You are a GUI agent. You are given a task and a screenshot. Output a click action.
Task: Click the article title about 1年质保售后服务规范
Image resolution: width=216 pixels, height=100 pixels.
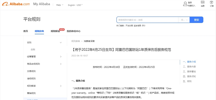tap(121, 50)
